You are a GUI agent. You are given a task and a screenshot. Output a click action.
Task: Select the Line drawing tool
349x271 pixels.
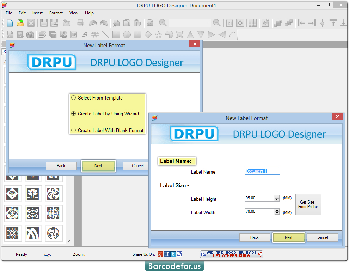106,34
